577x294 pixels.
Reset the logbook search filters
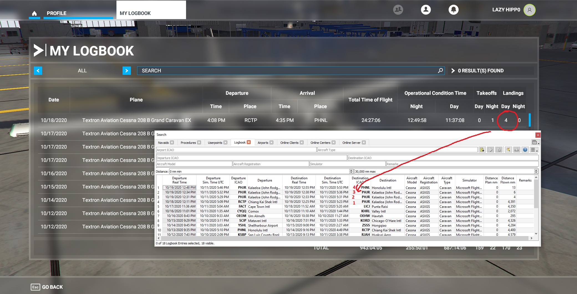(x=508, y=150)
